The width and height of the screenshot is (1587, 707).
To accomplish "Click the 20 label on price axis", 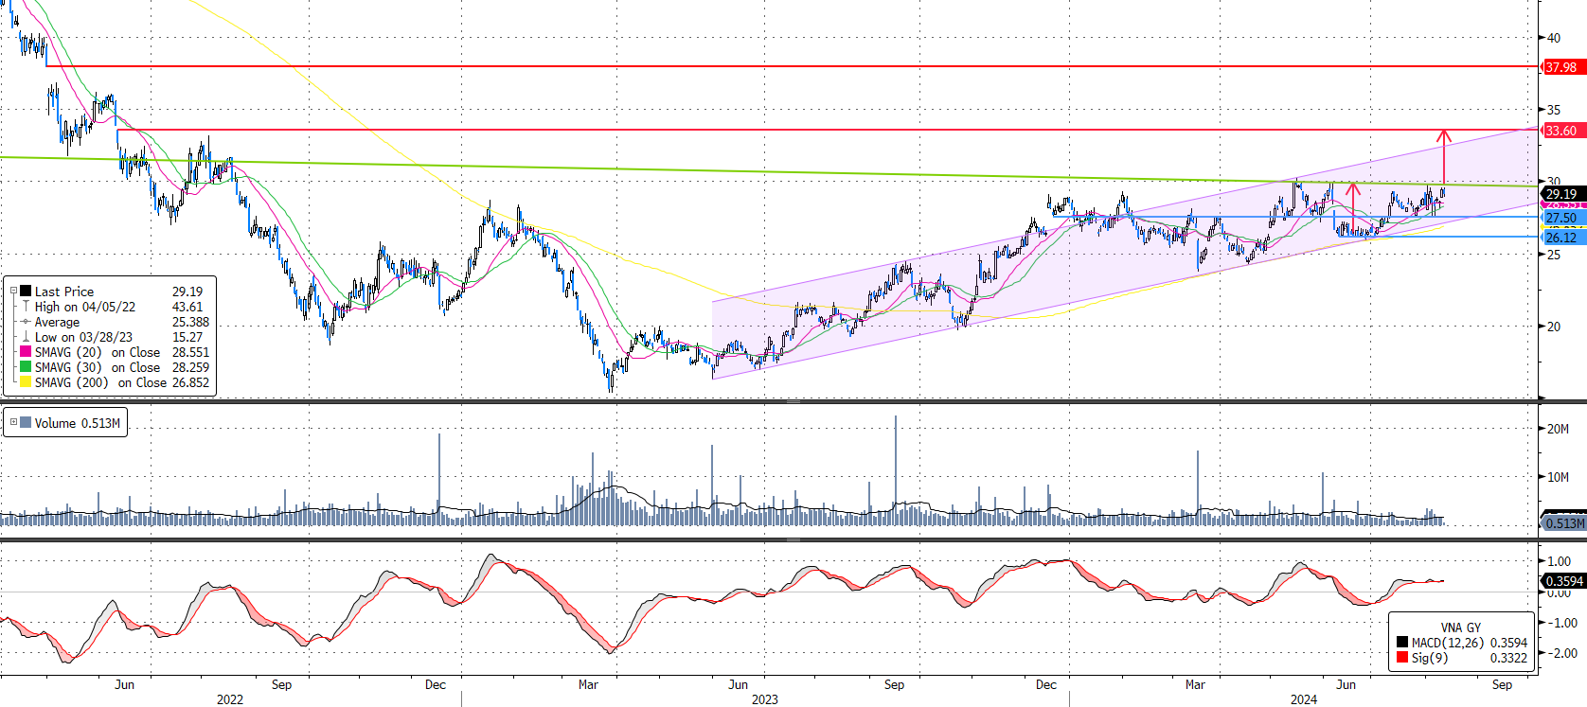I will pos(1554,327).
